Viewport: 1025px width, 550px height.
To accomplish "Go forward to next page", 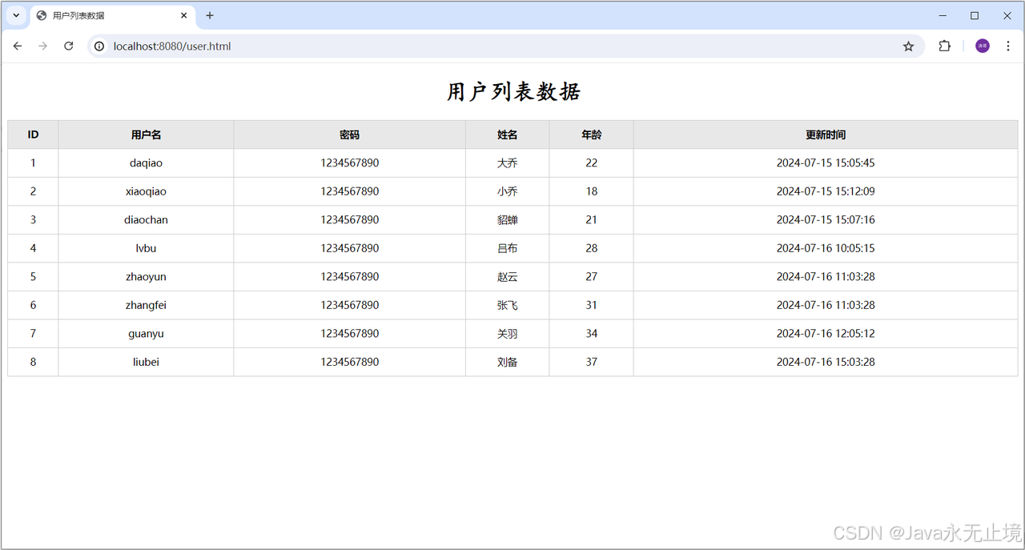I will pyautogui.click(x=43, y=46).
